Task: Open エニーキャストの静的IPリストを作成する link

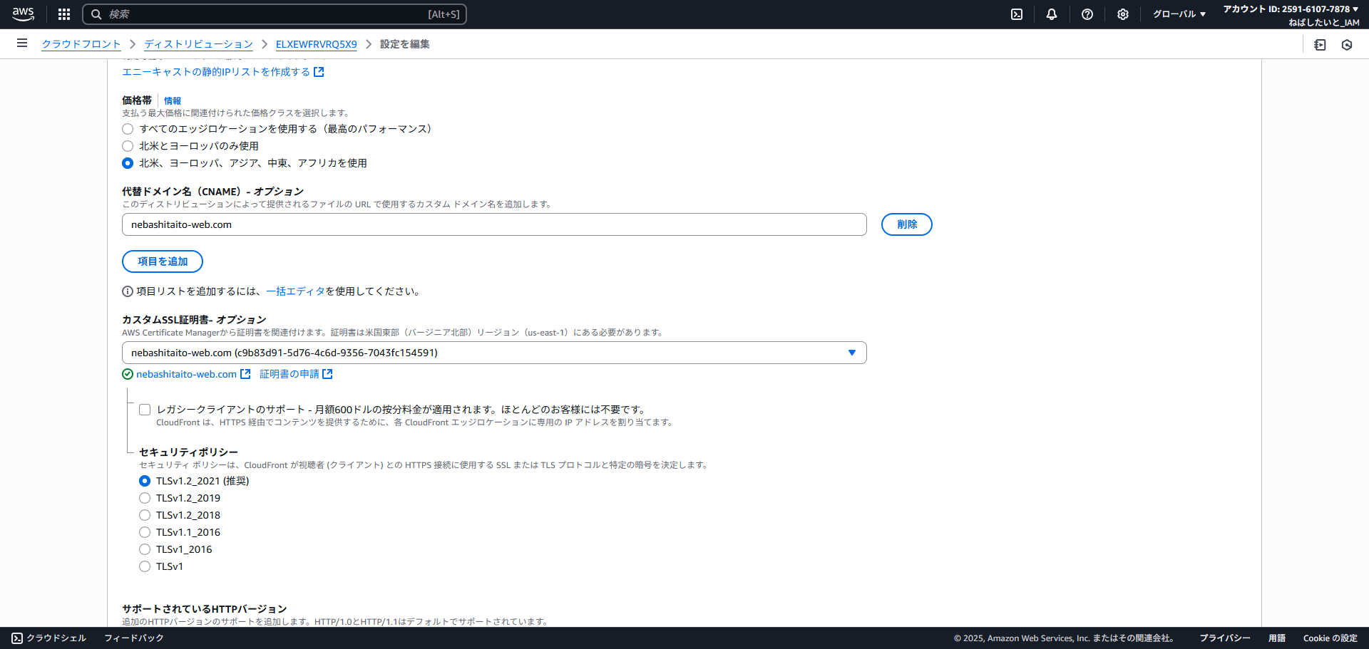Action: coord(216,72)
